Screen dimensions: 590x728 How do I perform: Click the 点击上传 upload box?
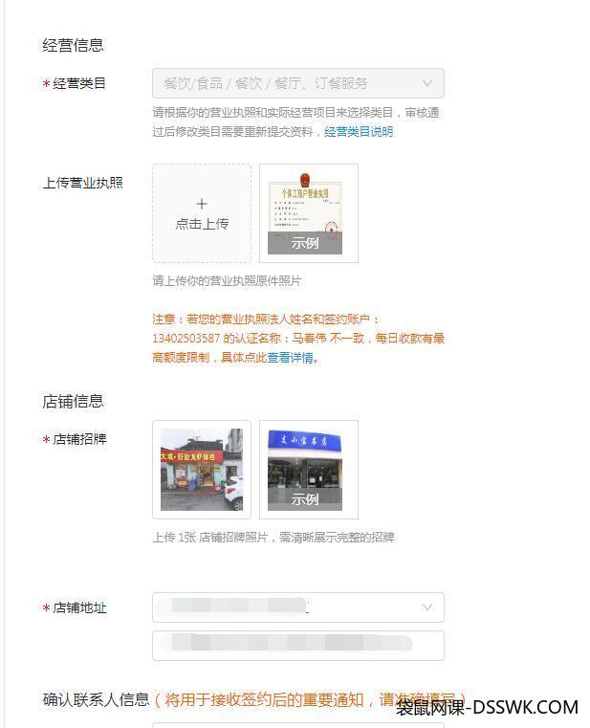pyautogui.click(x=202, y=213)
